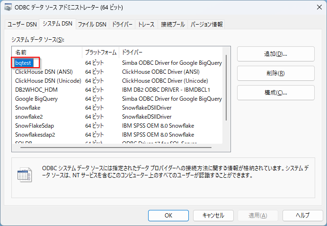Close the ODBC administrator dialog
The image size is (327, 226).
(319, 7)
